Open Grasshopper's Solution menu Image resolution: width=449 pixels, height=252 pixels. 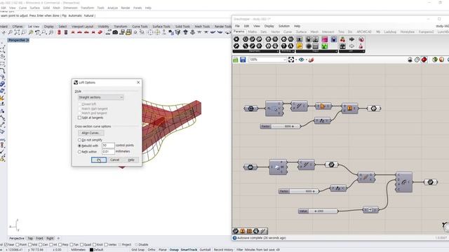pyautogui.click(x=284, y=26)
